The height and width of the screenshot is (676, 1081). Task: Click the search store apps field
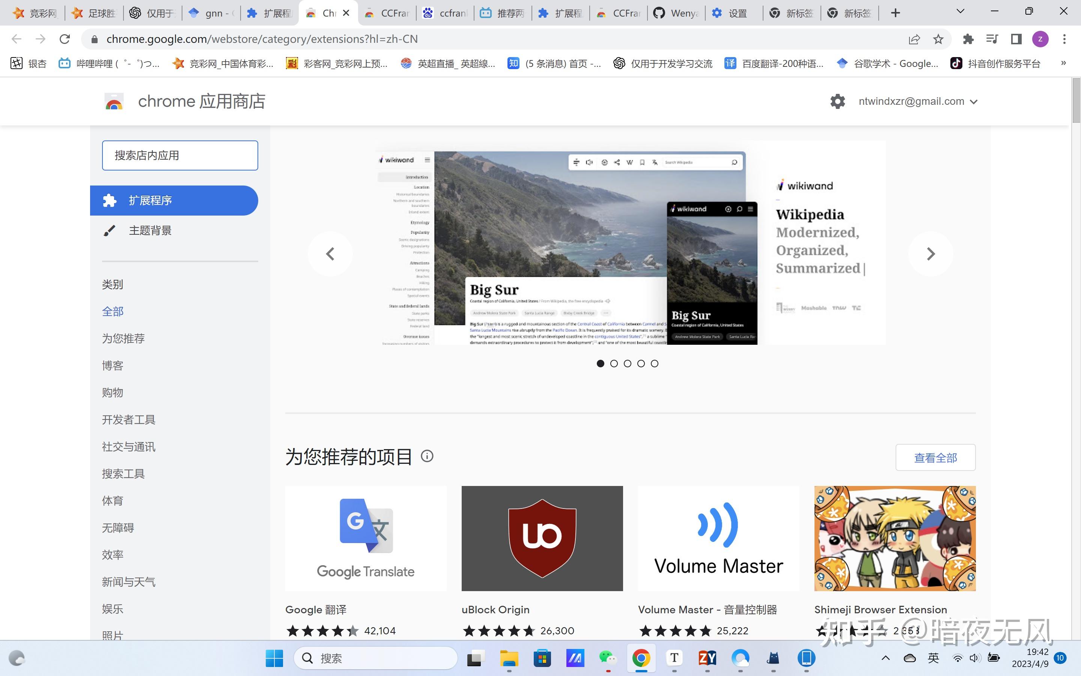pos(180,155)
